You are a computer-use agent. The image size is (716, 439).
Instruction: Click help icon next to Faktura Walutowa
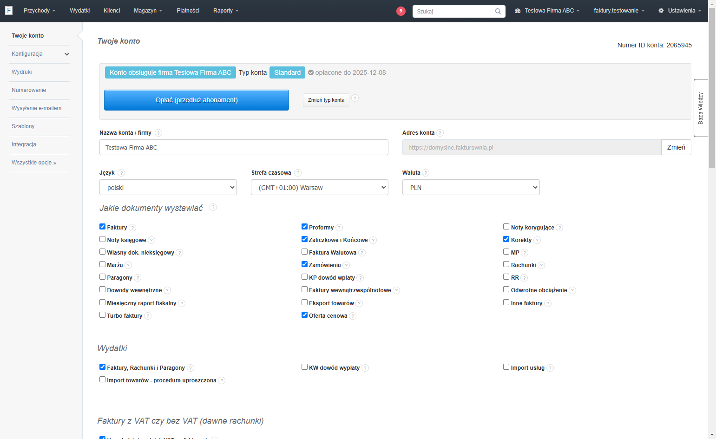(x=362, y=253)
